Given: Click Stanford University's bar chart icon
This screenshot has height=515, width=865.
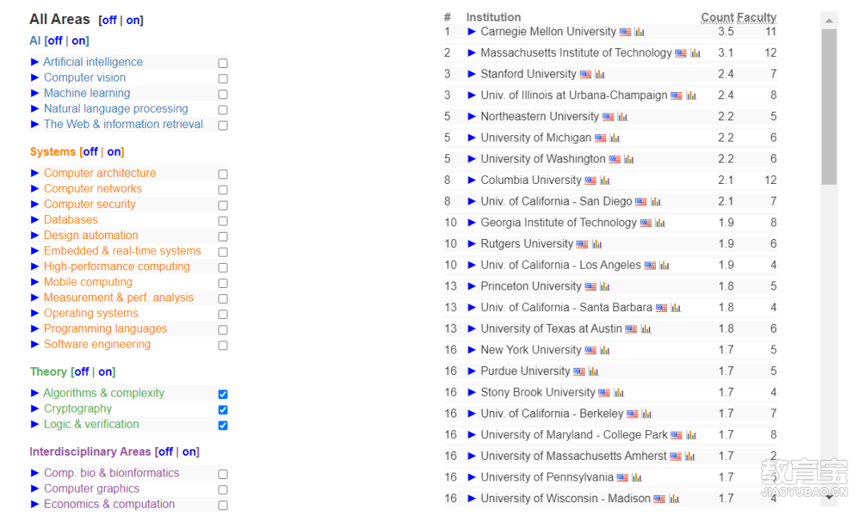Looking at the screenshot, I should pos(600,74).
